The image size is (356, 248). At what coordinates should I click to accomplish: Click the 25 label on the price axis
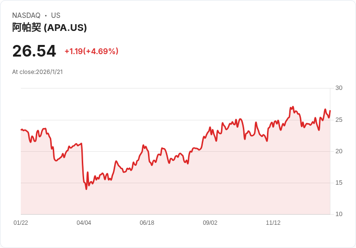pos(339,119)
